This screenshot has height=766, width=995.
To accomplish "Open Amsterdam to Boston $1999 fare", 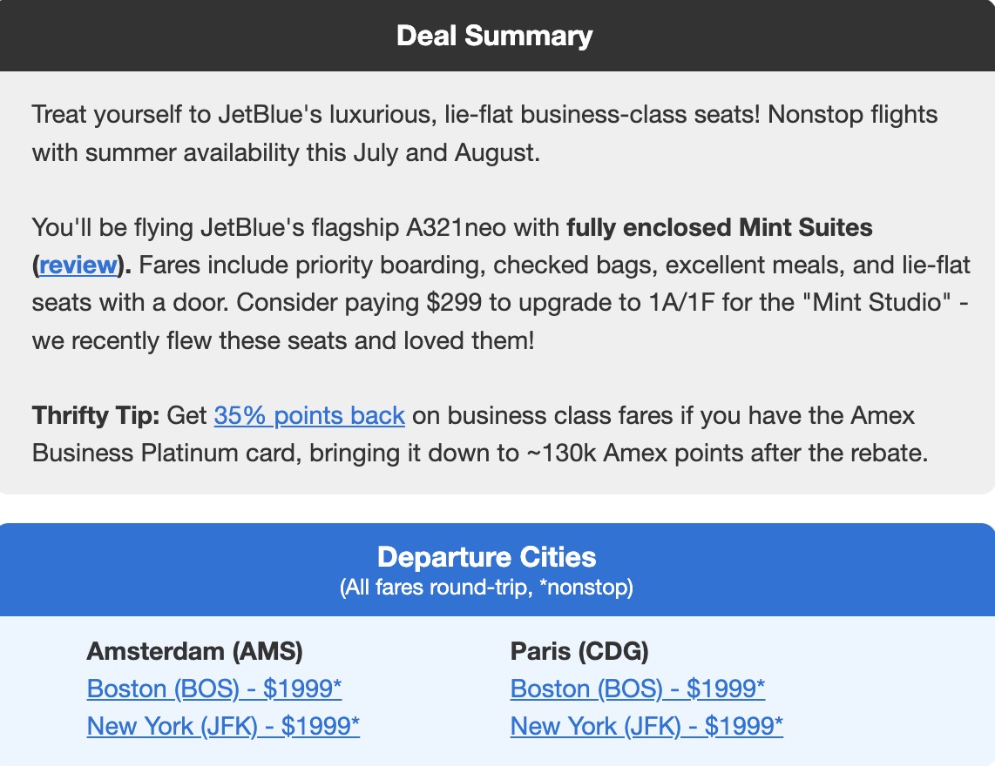I will pos(214,689).
